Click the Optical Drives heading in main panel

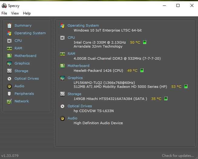pos(80,106)
